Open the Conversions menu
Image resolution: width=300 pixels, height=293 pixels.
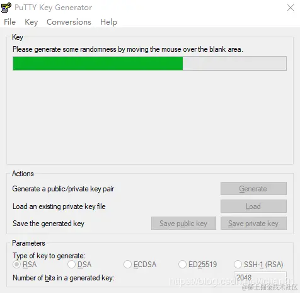(x=69, y=22)
